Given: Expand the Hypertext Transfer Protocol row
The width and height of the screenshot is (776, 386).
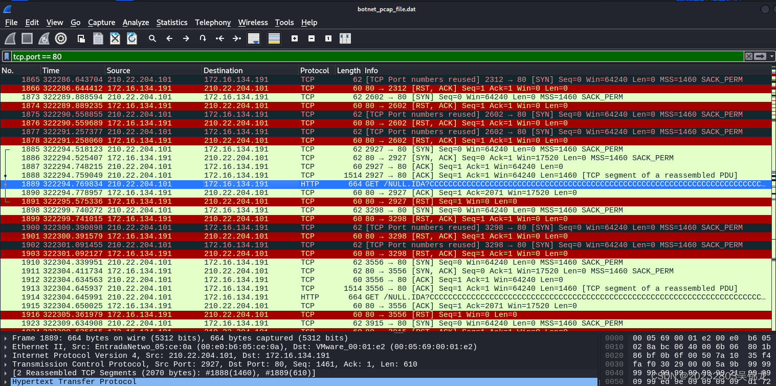Looking at the screenshot, I should pos(6,382).
